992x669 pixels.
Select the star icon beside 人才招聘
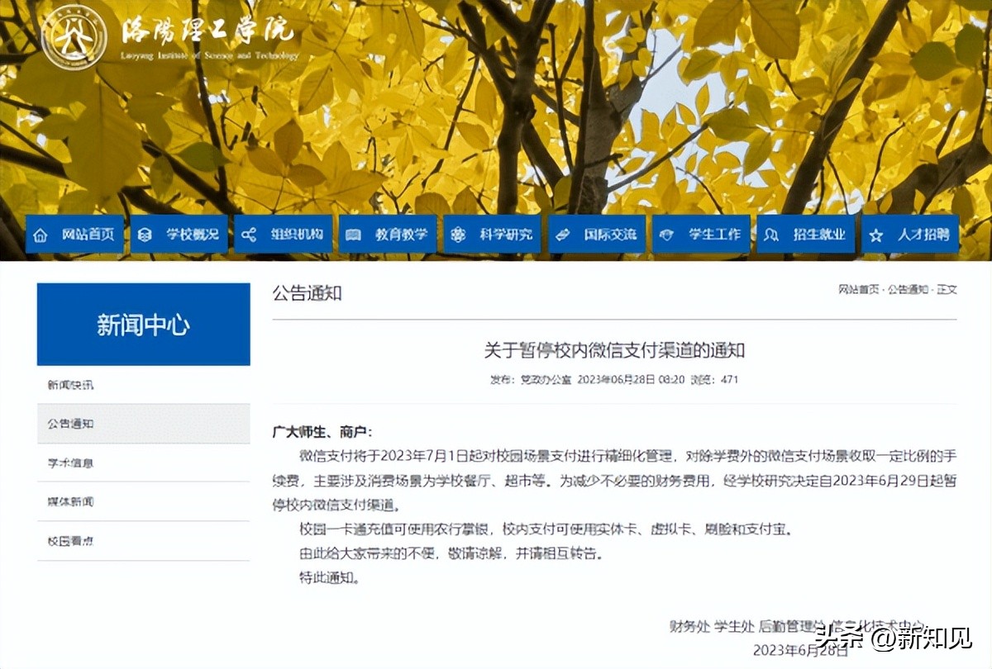click(x=876, y=235)
